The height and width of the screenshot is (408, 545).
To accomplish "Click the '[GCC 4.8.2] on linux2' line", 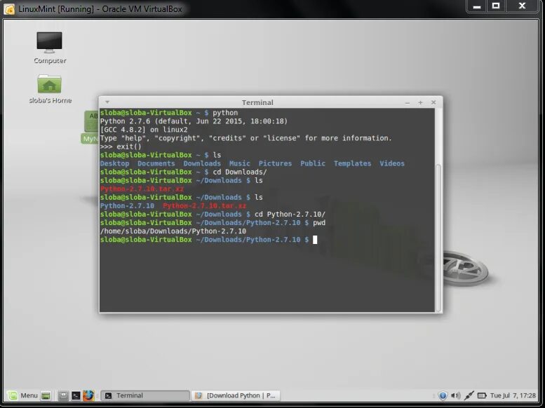I will [x=144, y=130].
